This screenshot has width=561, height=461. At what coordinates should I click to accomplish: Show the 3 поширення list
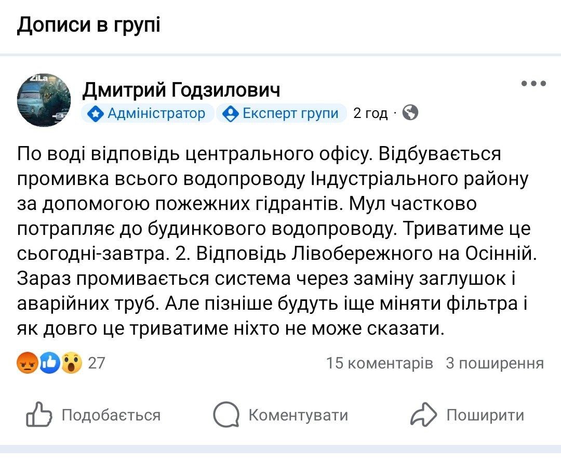495,363
